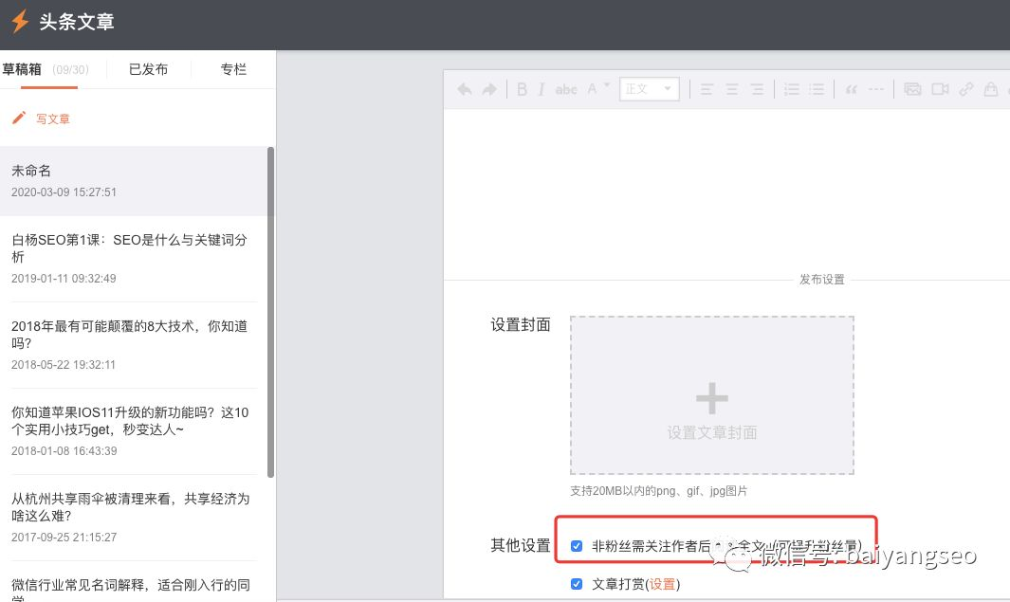Insert a blockquote with the quote icon
Viewport: 1010px width, 602px height.
click(x=851, y=89)
